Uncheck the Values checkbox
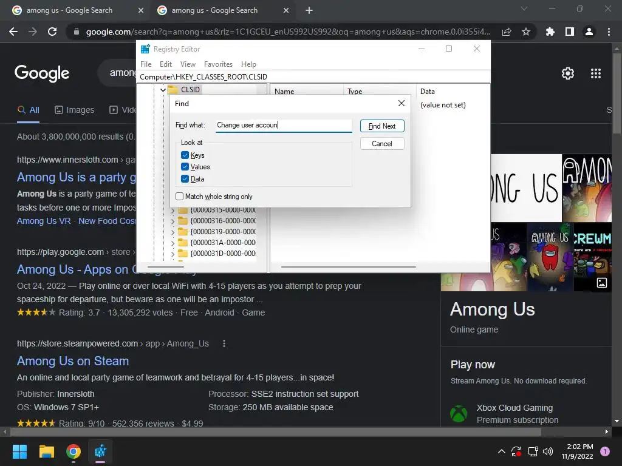This screenshot has width=622, height=466. pos(185,167)
